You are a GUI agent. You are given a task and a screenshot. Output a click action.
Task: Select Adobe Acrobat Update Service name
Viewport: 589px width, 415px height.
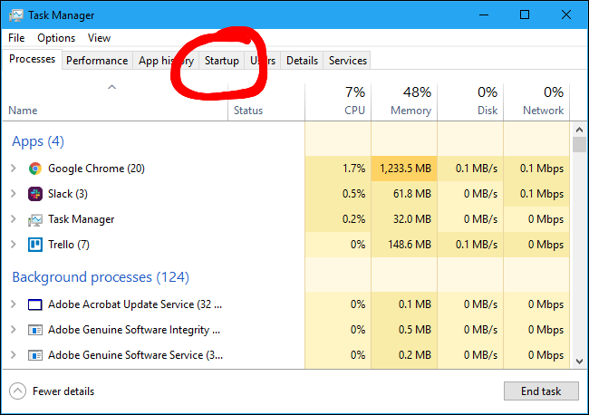(135, 304)
